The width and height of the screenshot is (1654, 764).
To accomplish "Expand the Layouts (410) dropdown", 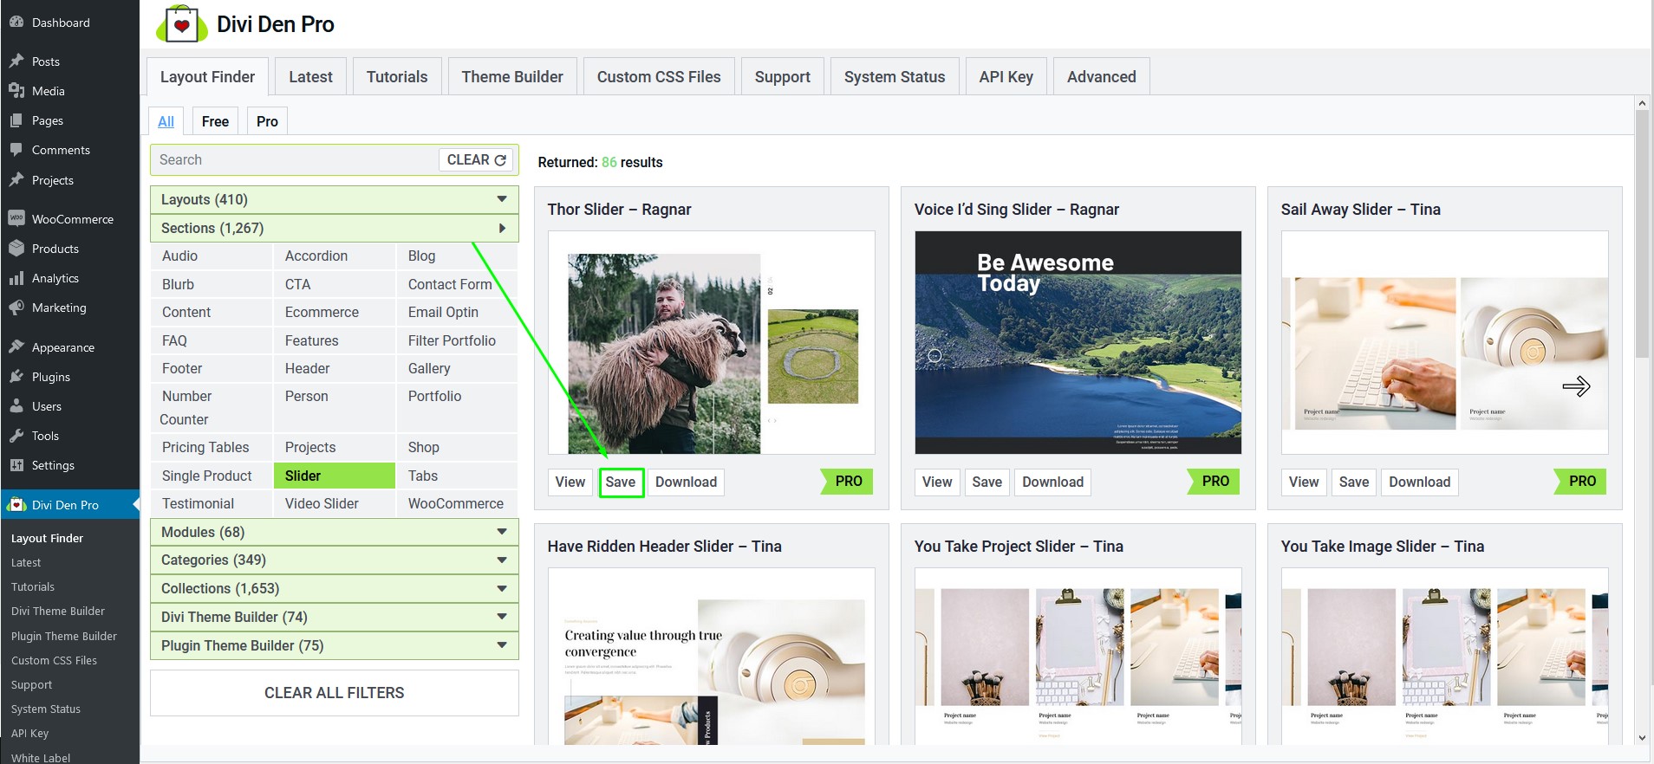I will 334,199.
